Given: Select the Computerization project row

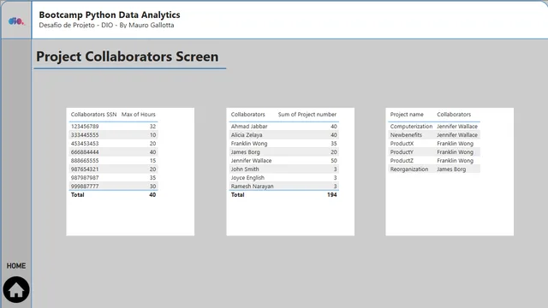Looking at the screenshot, I should pyautogui.click(x=434, y=127).
